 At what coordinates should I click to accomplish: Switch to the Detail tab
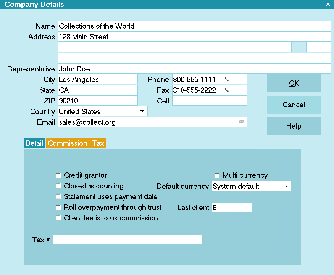34,143
